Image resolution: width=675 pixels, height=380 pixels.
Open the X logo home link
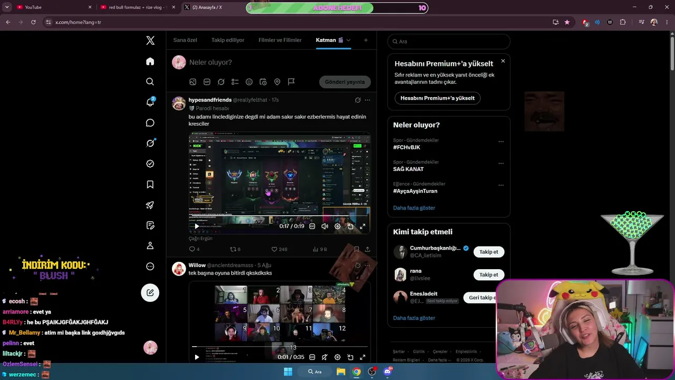pyautogui.click(x=150, y=41)
